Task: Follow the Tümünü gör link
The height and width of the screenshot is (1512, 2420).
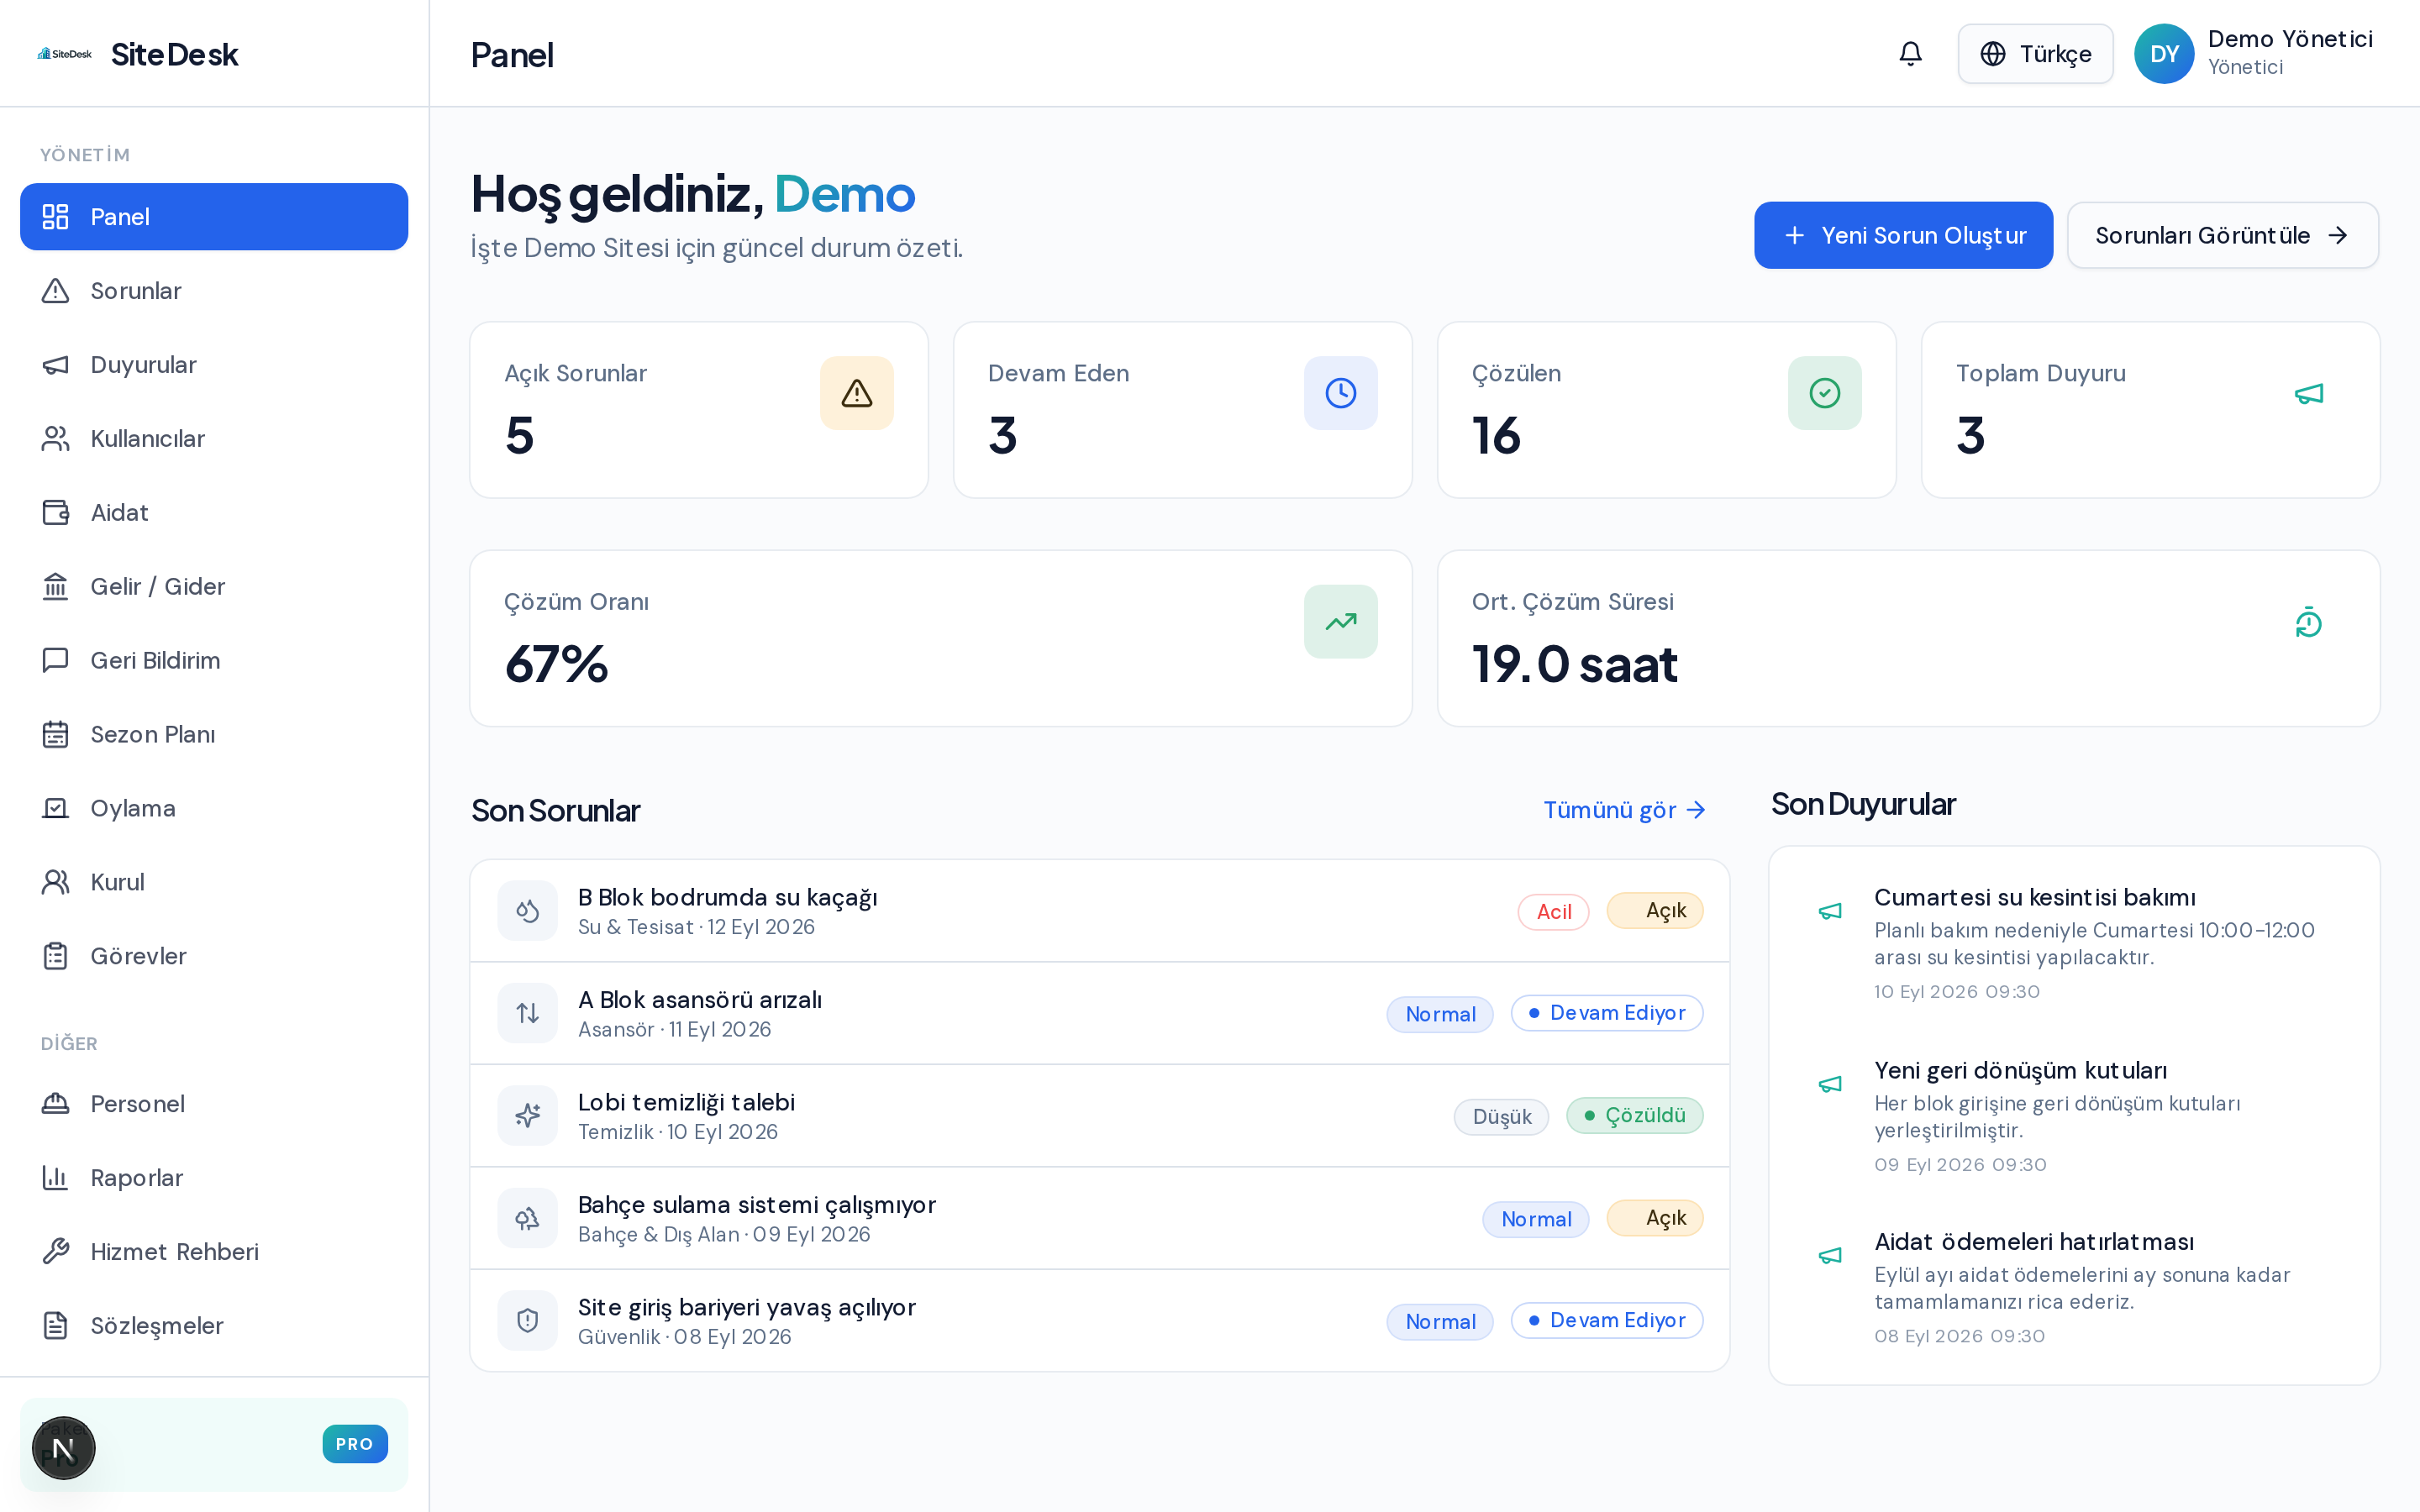Action: pos(1624,810)
